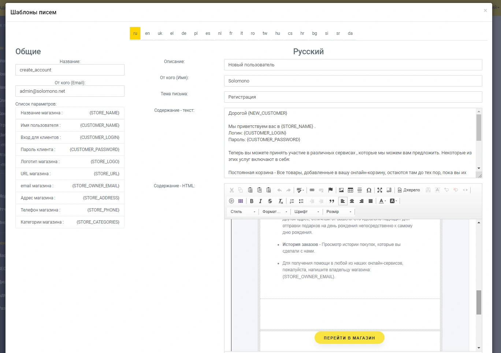Switch to the en language tab
The width and height of the screenshot is (501, 353).
click(147, 33)
